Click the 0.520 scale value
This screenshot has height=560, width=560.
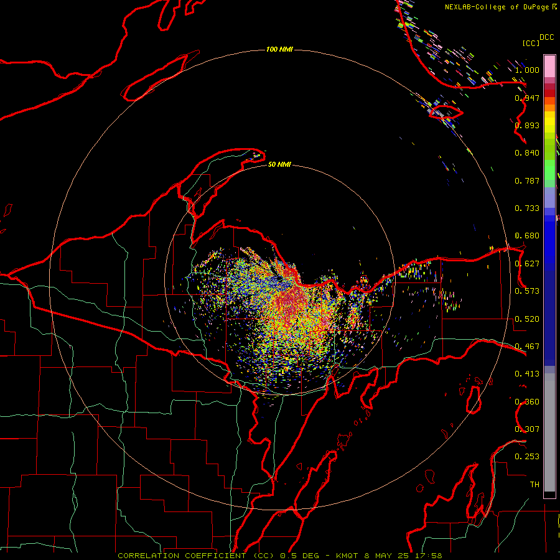click(x=527, y=319)
